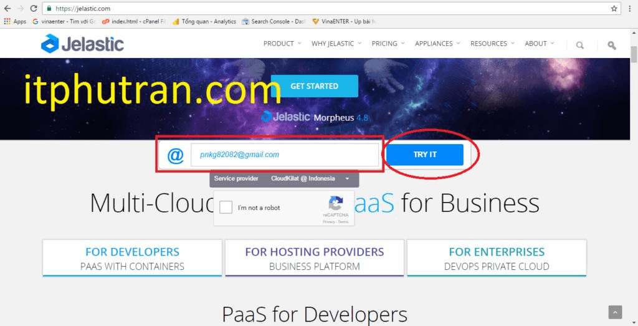Screen dimensions: 638x326
Task: Expand the Service provider dropdown
Action: coord(284,178)
